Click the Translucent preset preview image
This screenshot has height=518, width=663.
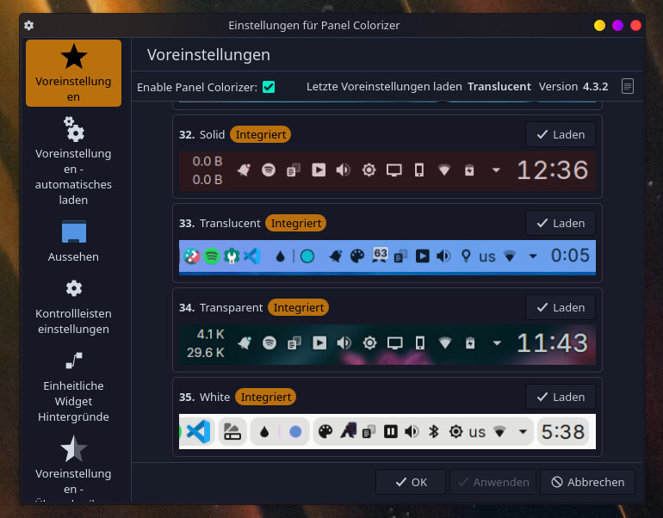coord(387,256)
